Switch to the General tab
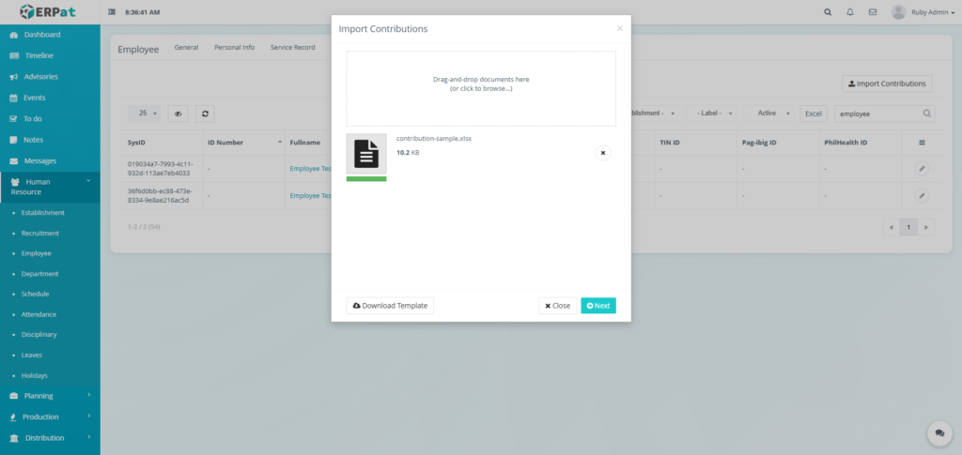The image size is (962, 455). (x=186, y=47)
